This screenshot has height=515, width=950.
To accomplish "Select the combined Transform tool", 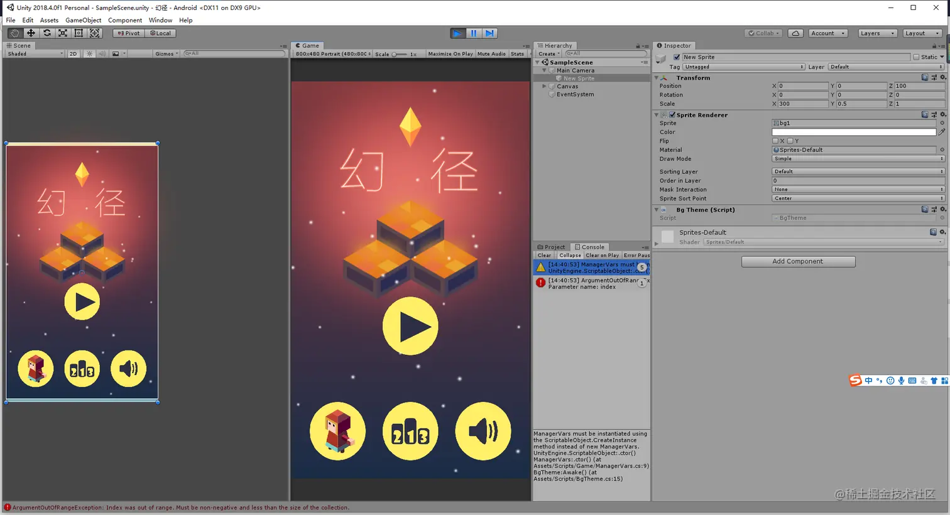I will coord(95,33).
